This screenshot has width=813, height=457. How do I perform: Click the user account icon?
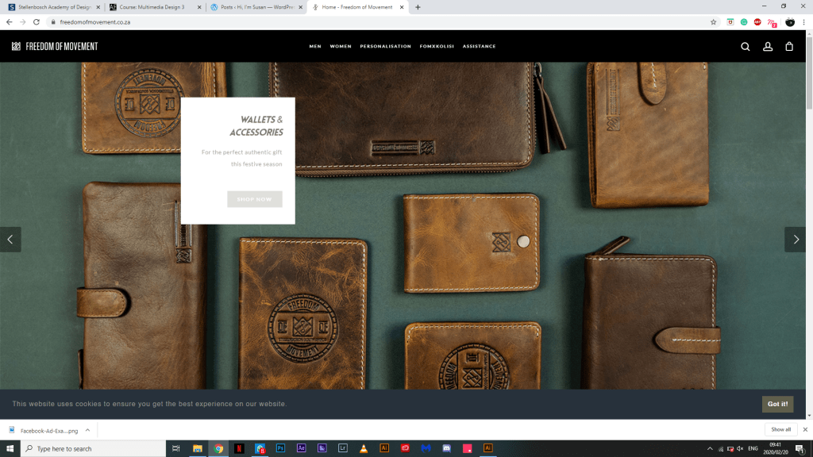(768, 47)
